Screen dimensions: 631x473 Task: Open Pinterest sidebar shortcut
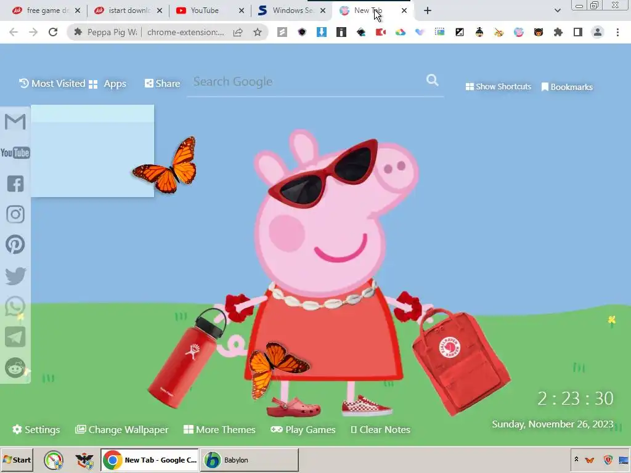click(15, 245)
